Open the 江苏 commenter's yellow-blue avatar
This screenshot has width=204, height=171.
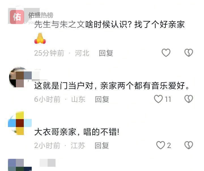20,123
